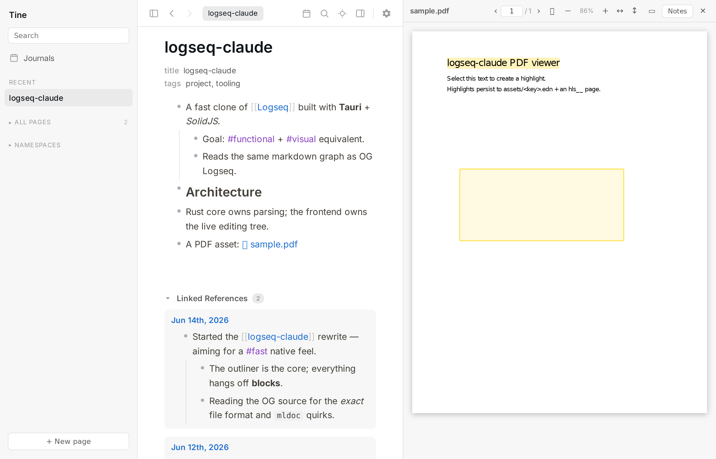The height and width of the screenshot is (459, 716).
Task: Open settings via the gear icon
Action: point(386,13)
